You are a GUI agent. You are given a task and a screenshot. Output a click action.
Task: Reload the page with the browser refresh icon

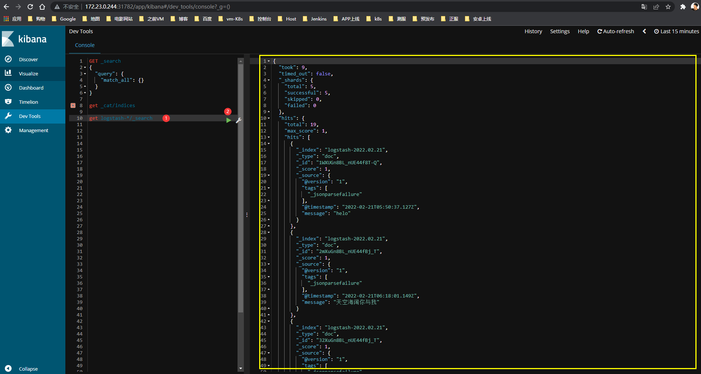click(x=30, y=7)
